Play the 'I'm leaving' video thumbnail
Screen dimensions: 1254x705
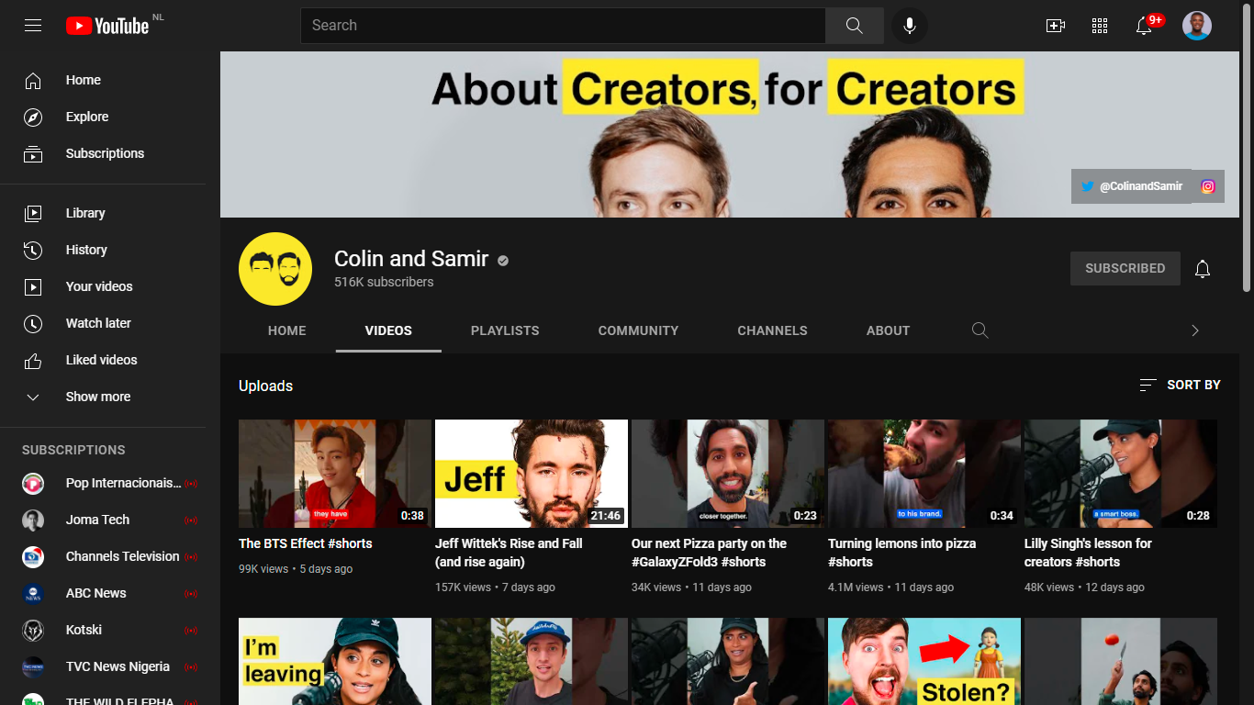(335, 661)
